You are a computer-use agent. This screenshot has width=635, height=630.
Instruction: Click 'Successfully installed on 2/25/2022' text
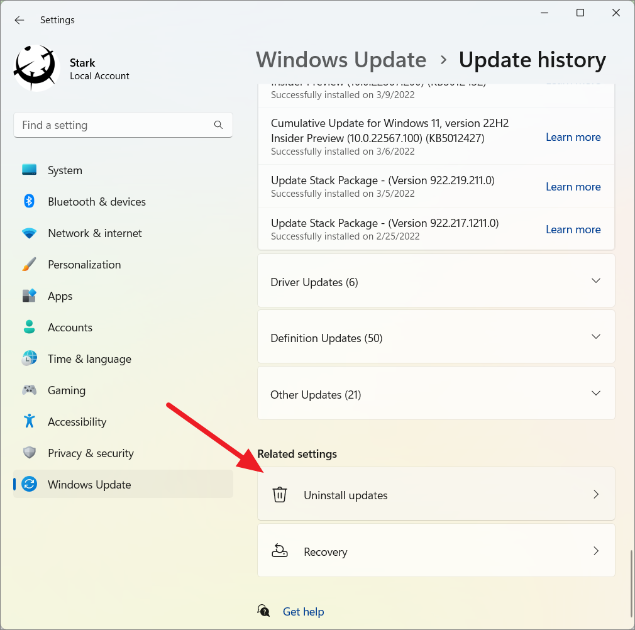345,236
